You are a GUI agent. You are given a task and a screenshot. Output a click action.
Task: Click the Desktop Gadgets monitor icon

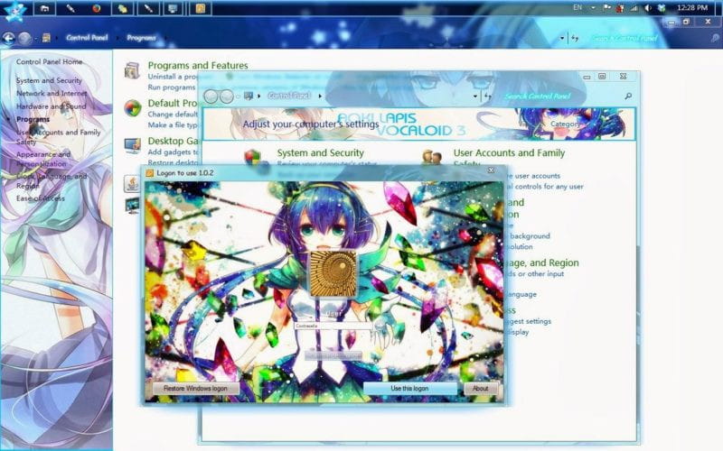[x=132, y=145]
